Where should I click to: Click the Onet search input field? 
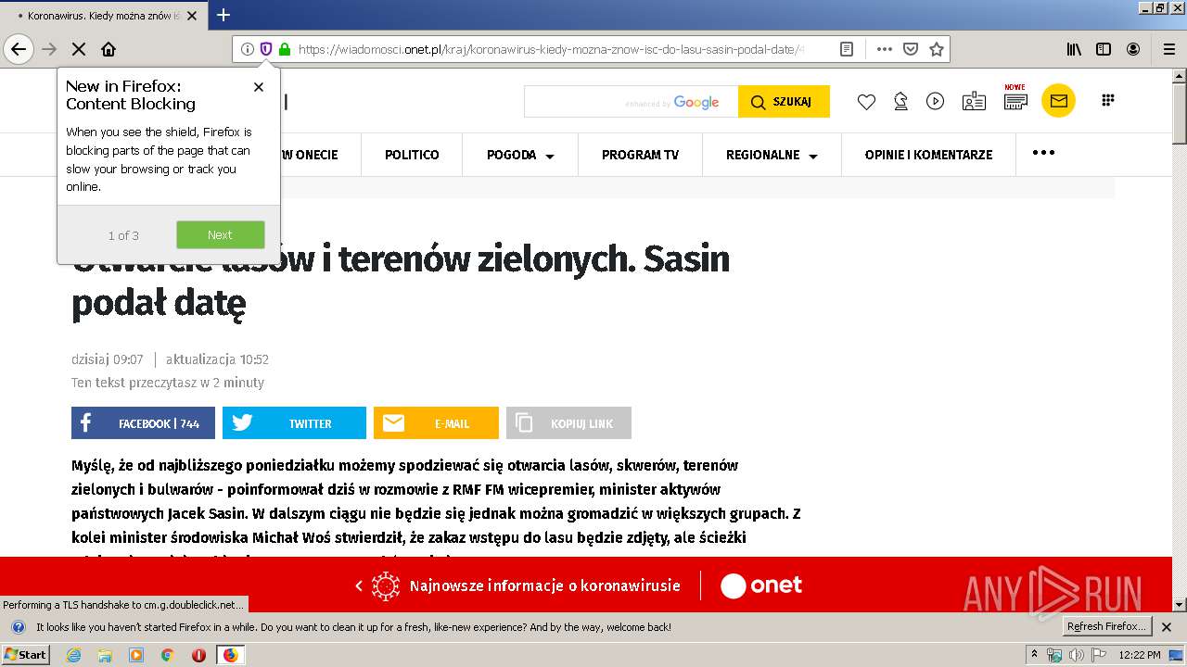point(631,102)
